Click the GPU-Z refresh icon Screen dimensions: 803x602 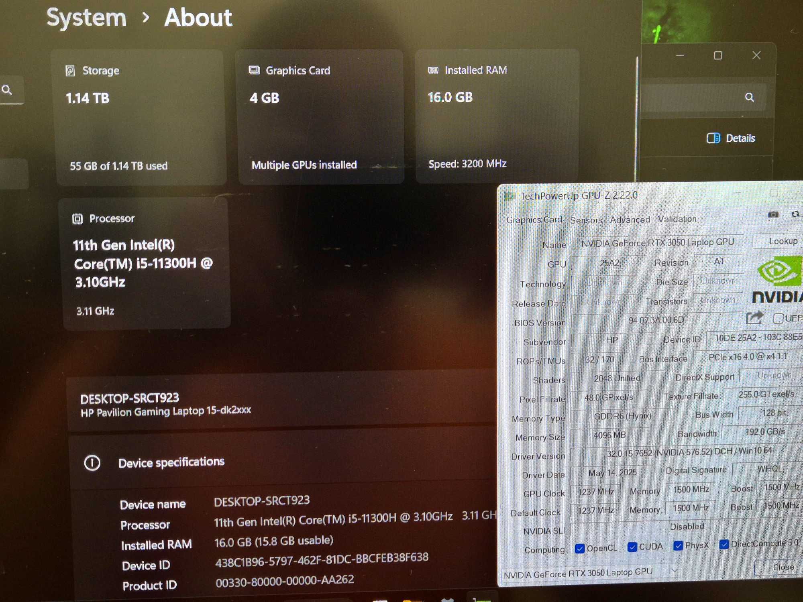tap(795, 214)
